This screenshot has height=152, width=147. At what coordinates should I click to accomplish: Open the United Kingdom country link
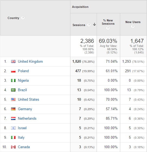click(x=30, y=61)
